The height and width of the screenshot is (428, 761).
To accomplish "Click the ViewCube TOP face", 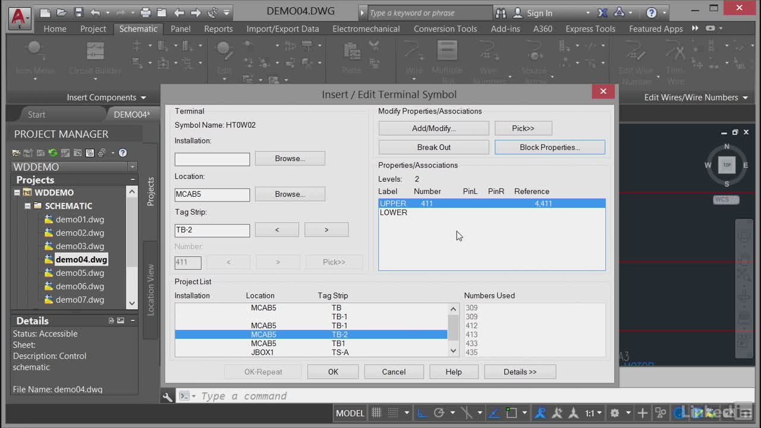I will 727,165.
